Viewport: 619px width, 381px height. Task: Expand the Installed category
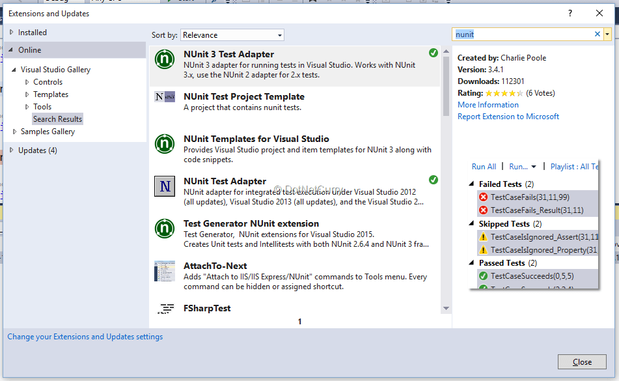[12, 33]
